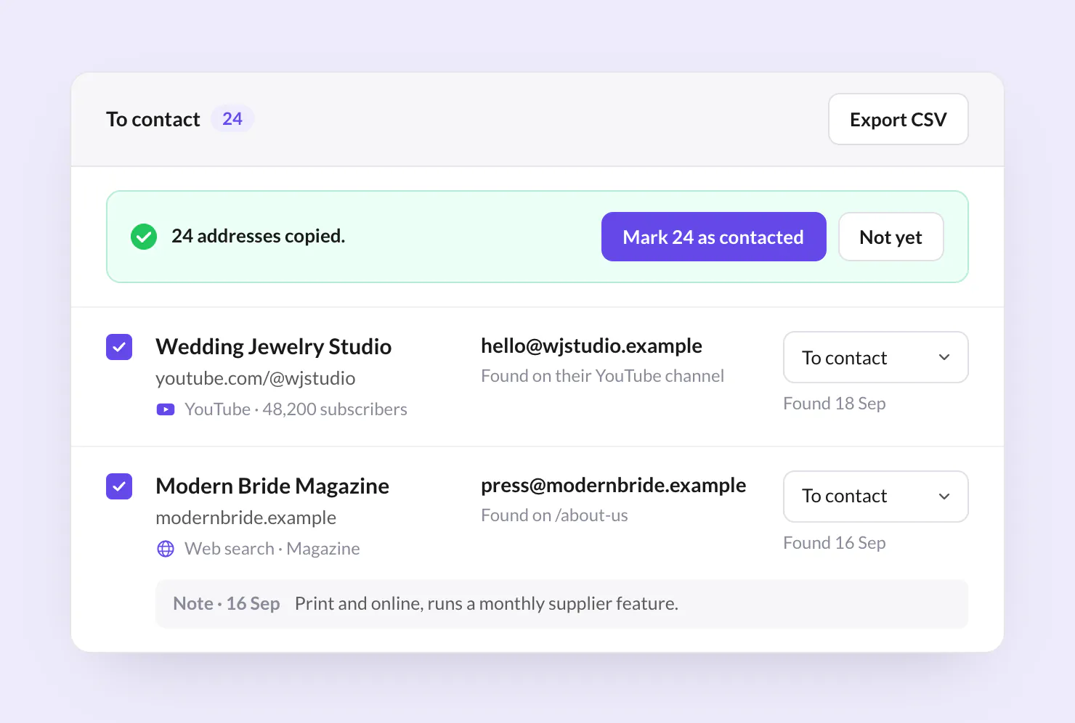The image size is (1075, 723).
Task: Open status dropdown for Wedding Jewelry Studio
Action: tap(876, 357)
